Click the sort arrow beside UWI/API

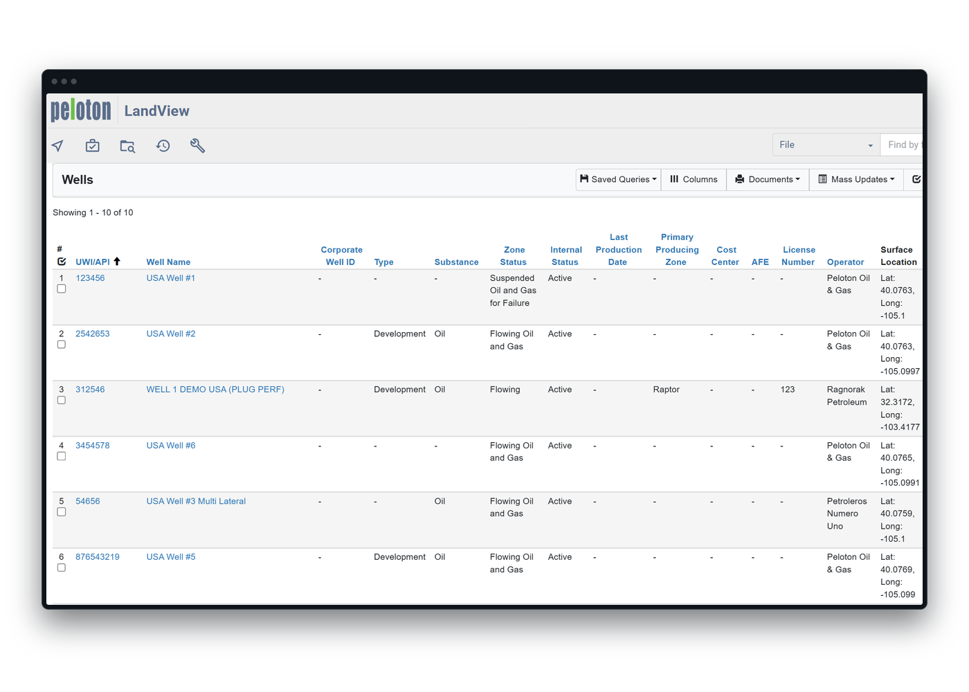click(x=117, y=262)
